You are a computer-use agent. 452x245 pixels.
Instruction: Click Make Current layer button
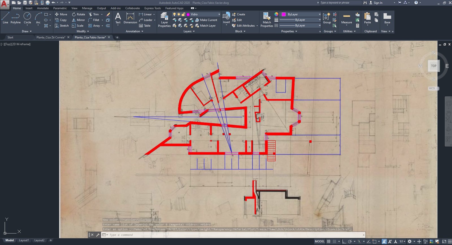206,20
